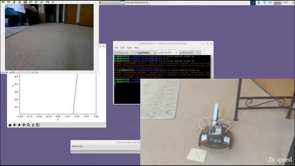Click the right green arrow in camera window toolbar

pyautogui.click(x=9, y=2)
